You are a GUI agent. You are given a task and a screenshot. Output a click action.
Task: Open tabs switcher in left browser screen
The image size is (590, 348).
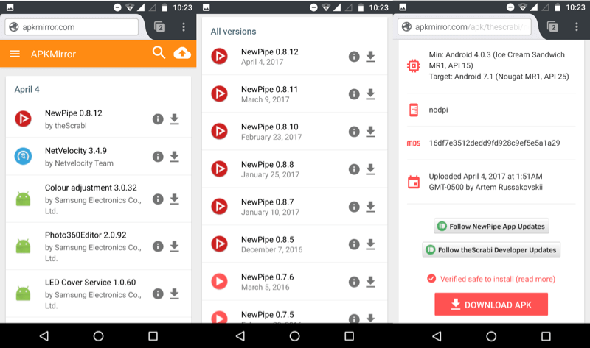(160, 27)
